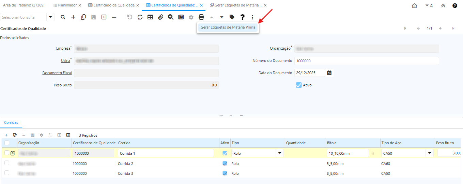
Task: Expand the Tipo de Aço dropdown showing CA50
Action: tap(430, 153)
